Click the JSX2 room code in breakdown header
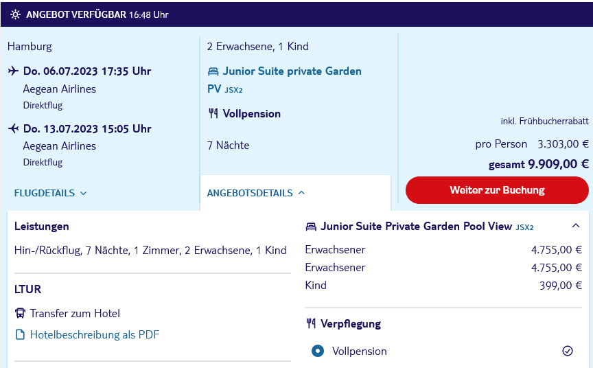 coord(524,227)
